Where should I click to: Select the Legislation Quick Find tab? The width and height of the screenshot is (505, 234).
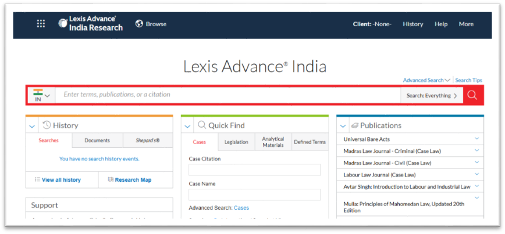coord(236,142)
